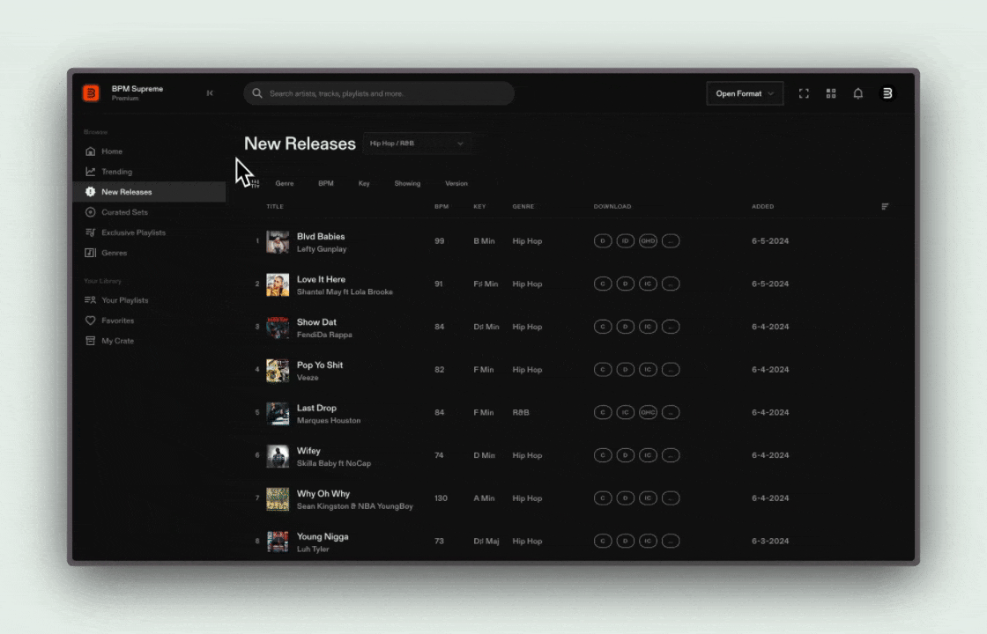Click the Love It Here album artwork
The image size is (987, 634).
pos(278,284)
